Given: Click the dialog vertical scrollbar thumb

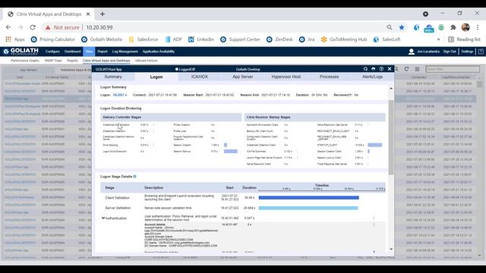Looking at the screenshot, I should pyautogui.click(x=391, y=137).
